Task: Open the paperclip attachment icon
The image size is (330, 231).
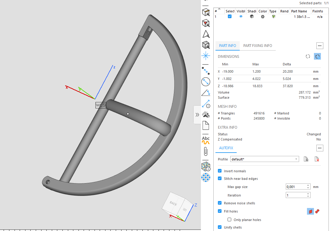Action: tap(206, 151)
